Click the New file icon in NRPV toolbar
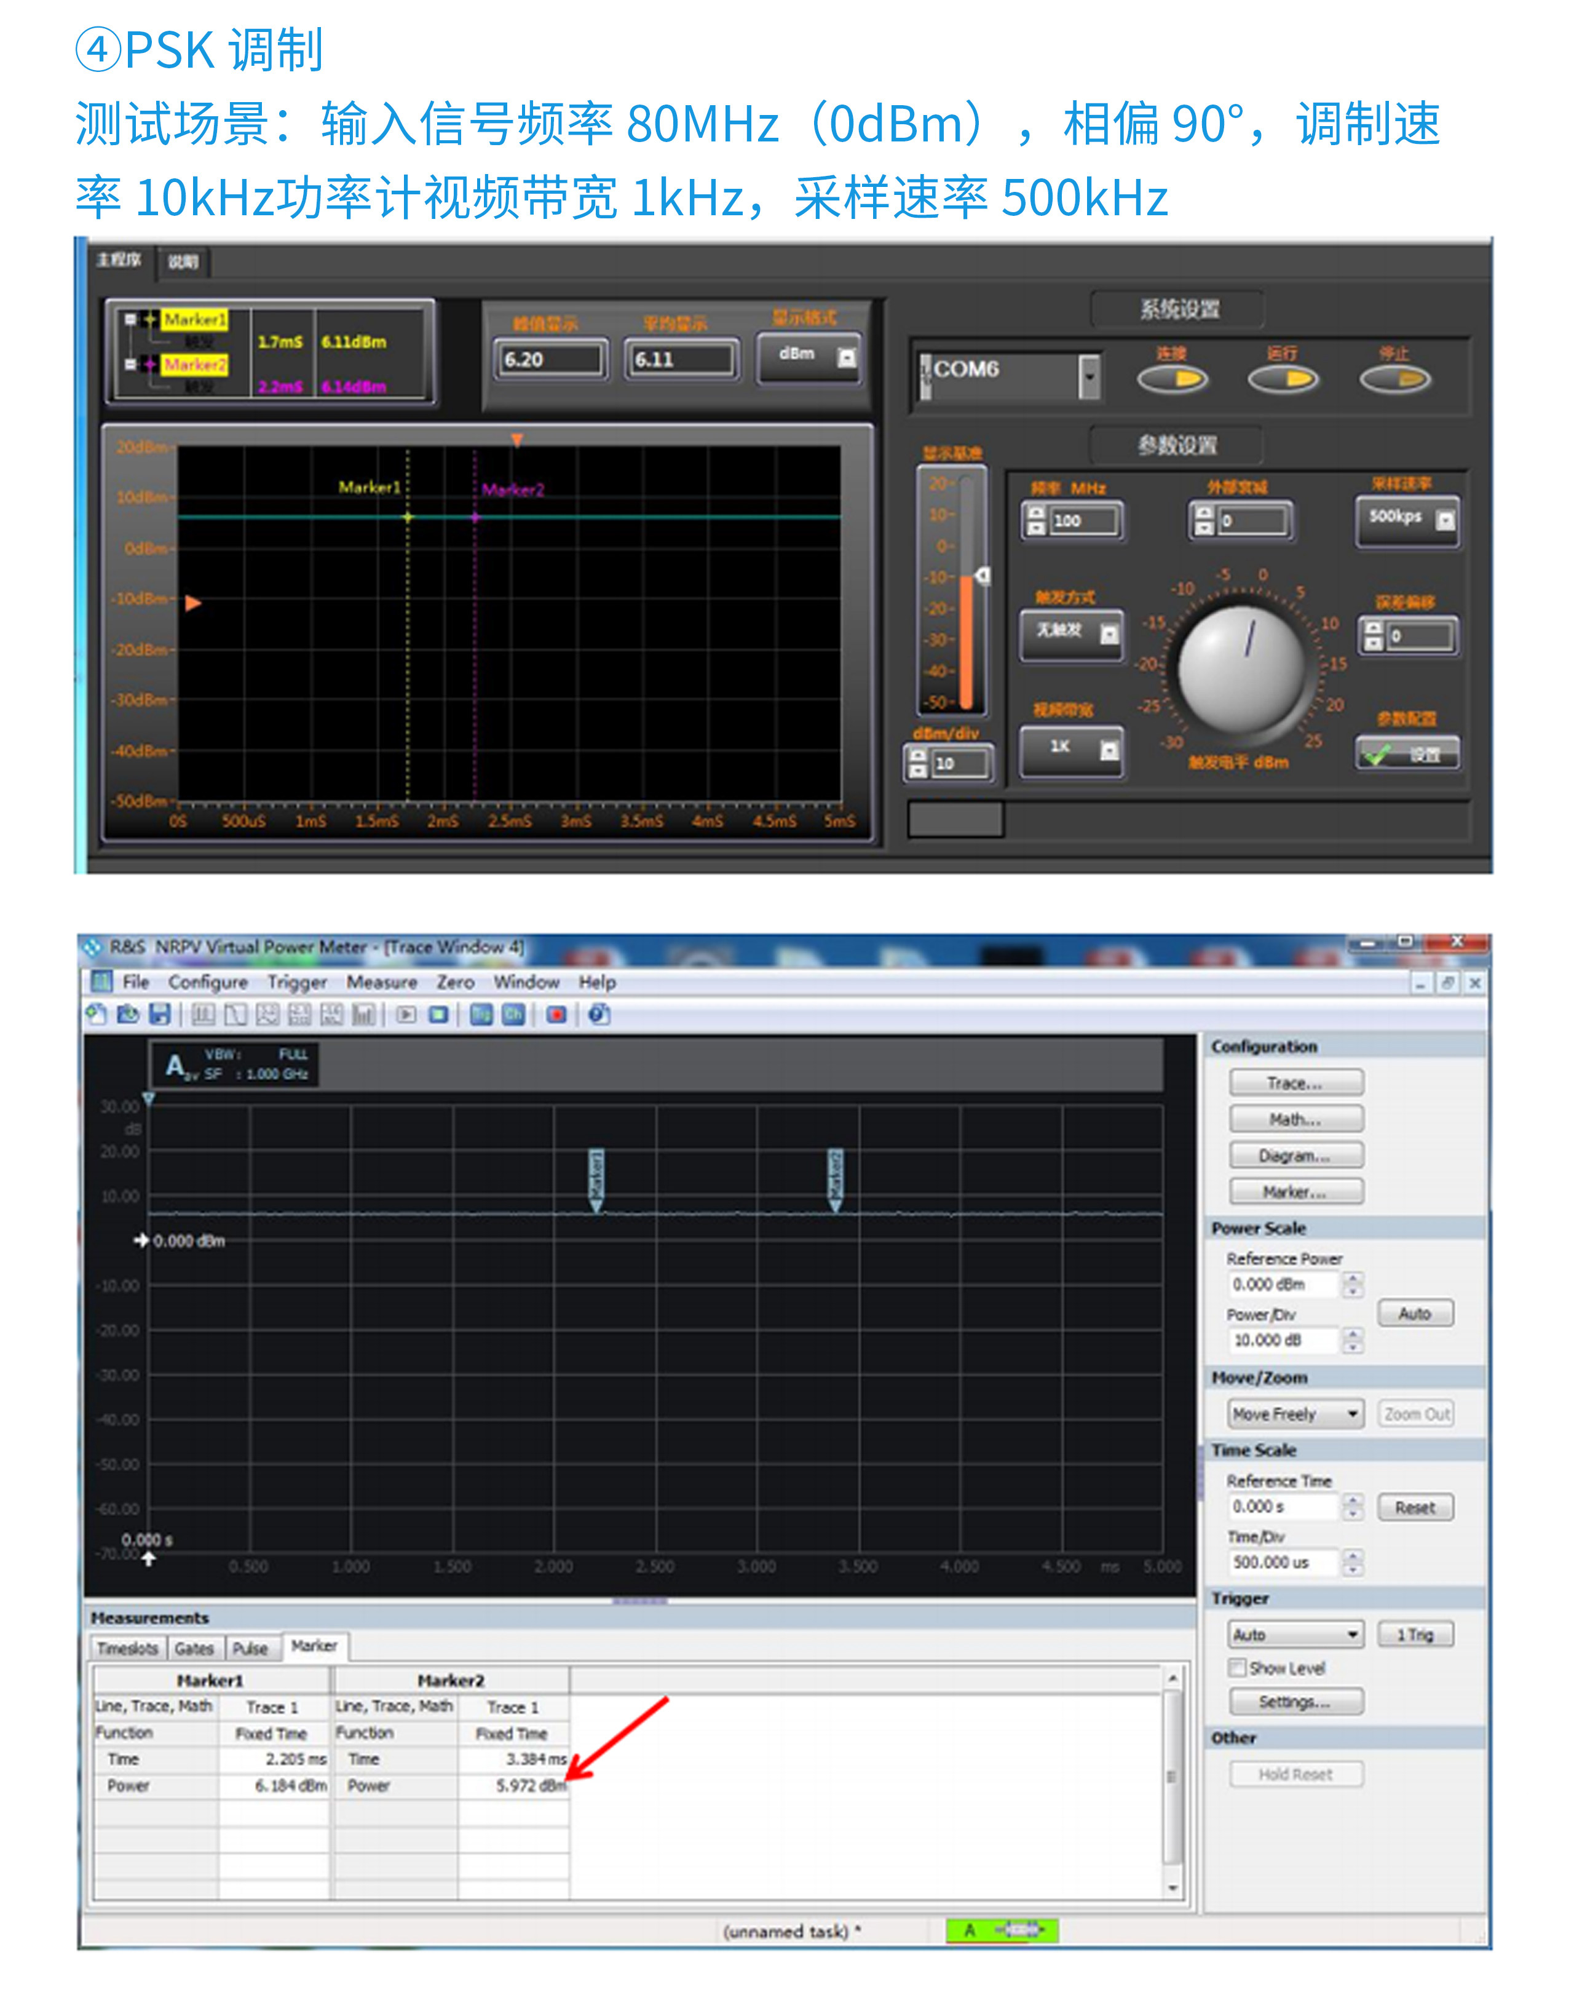 97,1015
